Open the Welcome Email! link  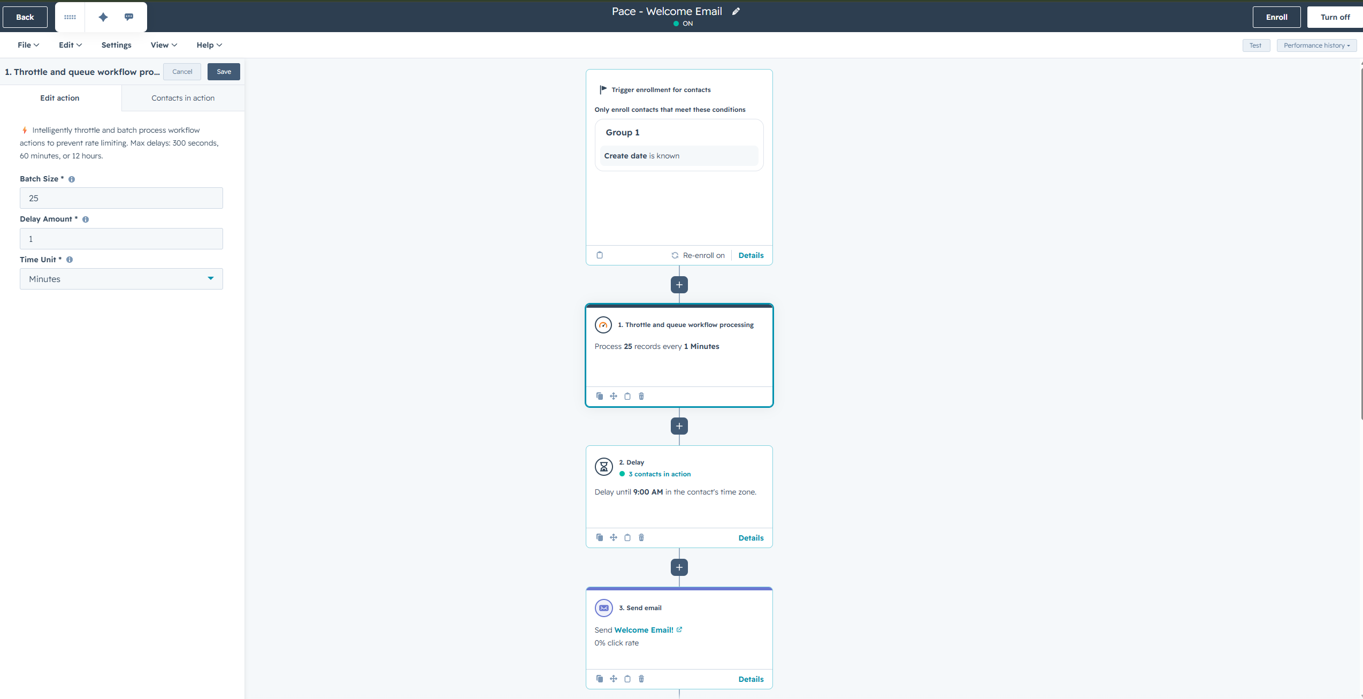[644, 630]
